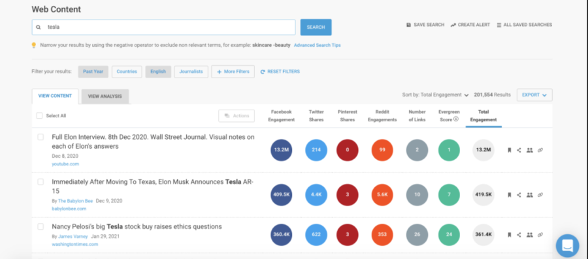Viewport: 588px width, 259px height.
Task: Sort by the Pinterest Shares column
Action: pyautogui.click(x=348, y=115)
